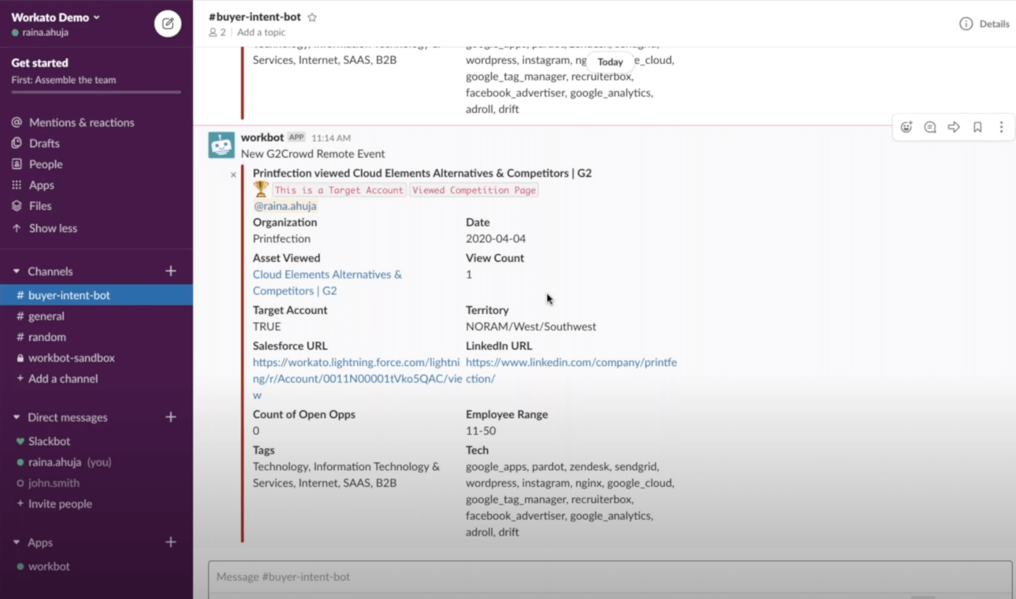
Task: Collapse the Channels section
Action: coord(16,271)
